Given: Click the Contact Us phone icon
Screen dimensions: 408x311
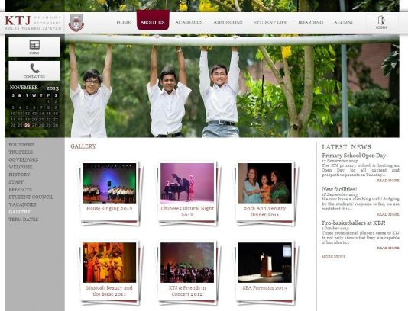Looking at the screenshot, I should pyautogui.click(x=34, y=68).
